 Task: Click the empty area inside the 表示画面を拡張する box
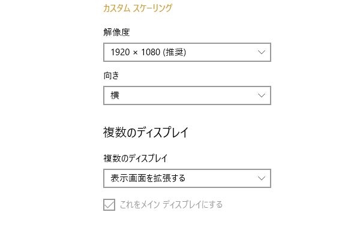pos(221,178)
